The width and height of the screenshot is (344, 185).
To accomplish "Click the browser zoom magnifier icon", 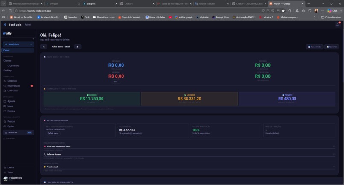I will (273, 11).
